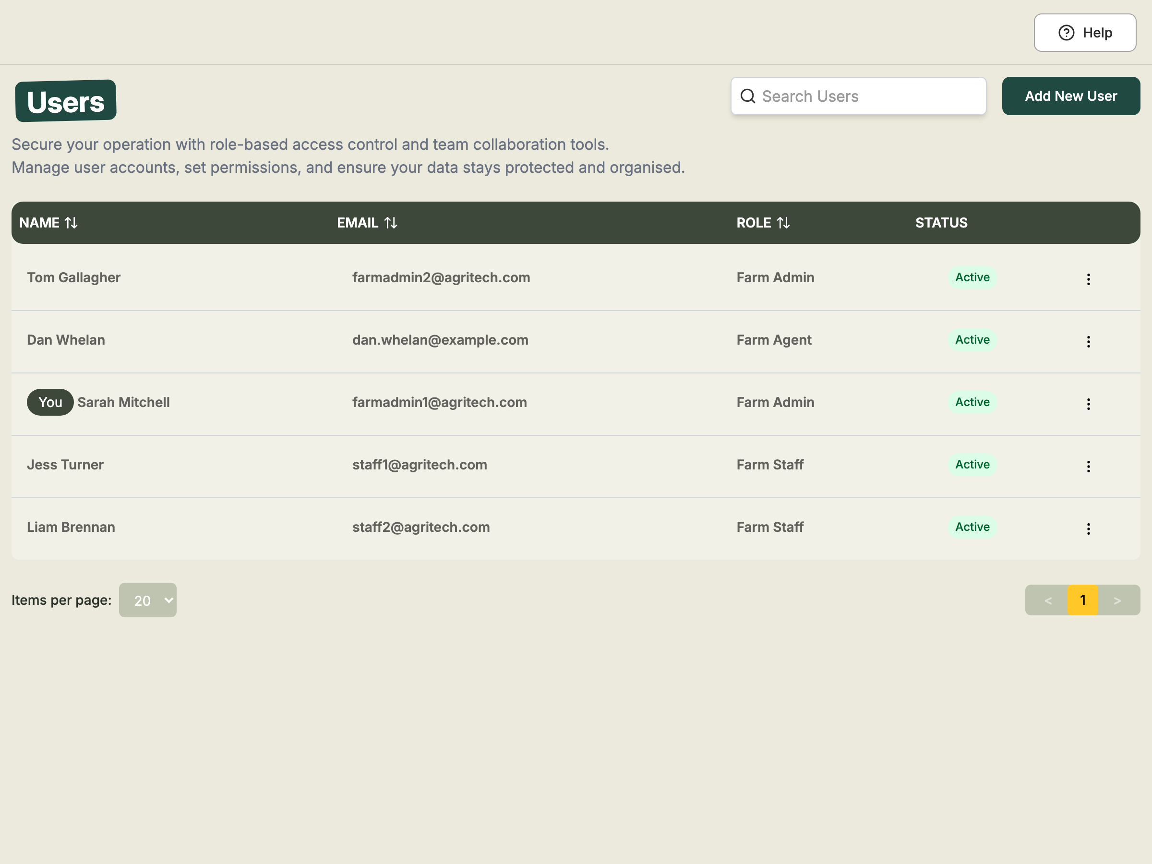Sort table by NAME column arrows
This screenshot has height=864, width=1152.
(72, 223)
